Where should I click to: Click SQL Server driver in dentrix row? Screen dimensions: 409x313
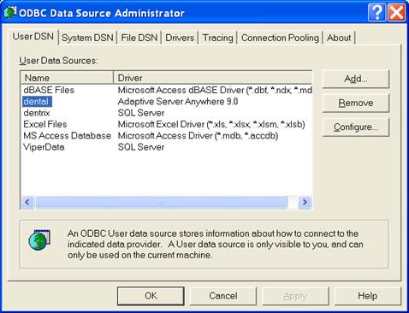click(x=141, y=113)
